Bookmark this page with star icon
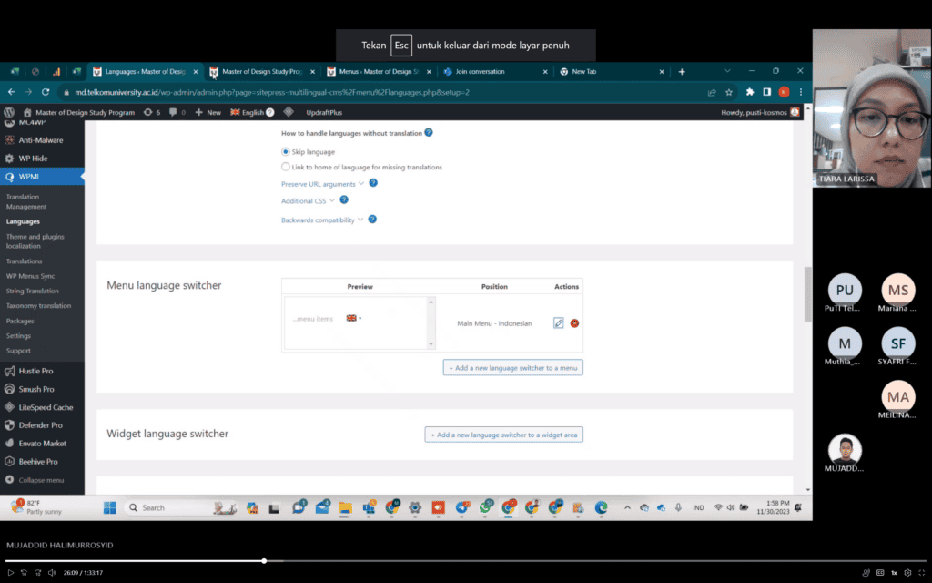The width and height of the screenshot is (932, 583). pos(729,92)
